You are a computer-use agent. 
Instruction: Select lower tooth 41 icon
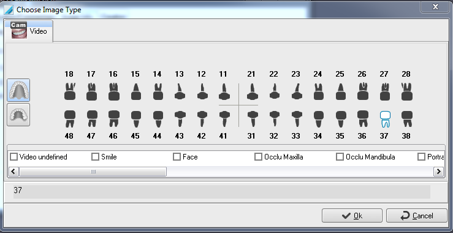pyautogui.click(x=224, y=119)
